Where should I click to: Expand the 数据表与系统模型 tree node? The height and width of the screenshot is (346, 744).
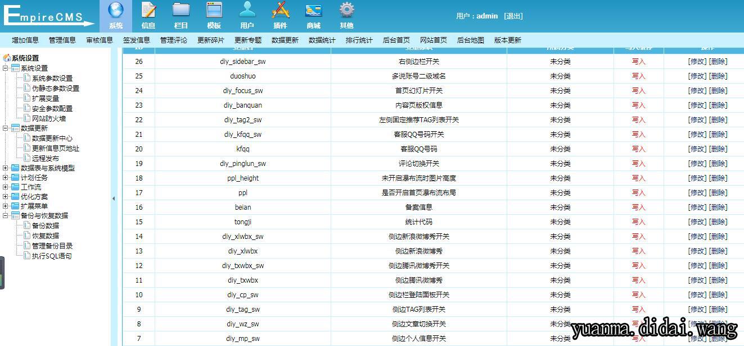pyautogui.click(x=6, y=168)
